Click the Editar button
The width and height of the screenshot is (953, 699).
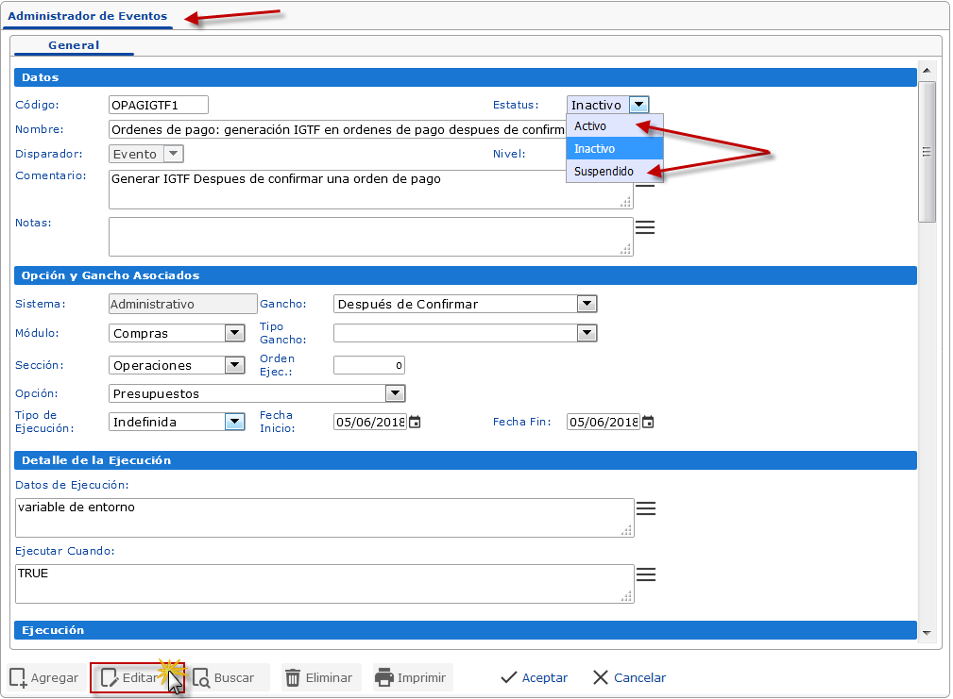coord(137,677)
